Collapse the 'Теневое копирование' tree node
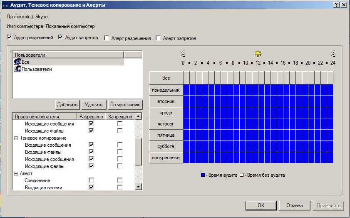350x218 pixels. [x=16, y=138]
